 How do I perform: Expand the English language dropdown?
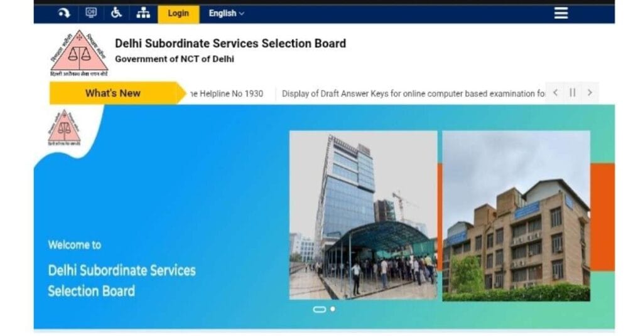(226, 14)
